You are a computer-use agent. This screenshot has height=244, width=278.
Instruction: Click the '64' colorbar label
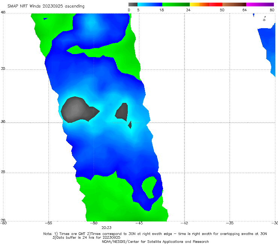[x=245, y=10]
